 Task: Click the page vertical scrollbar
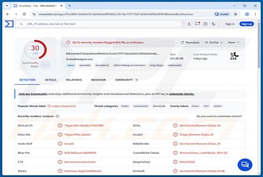click(259, 45)
